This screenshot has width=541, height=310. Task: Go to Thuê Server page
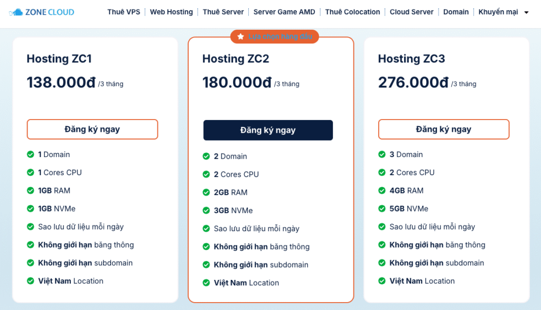[x=223, y=12]
